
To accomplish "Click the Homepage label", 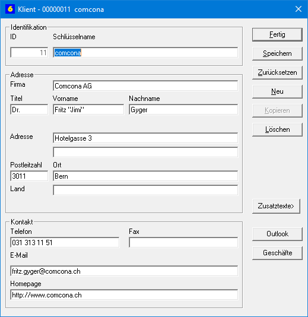I will click(26, 284).
